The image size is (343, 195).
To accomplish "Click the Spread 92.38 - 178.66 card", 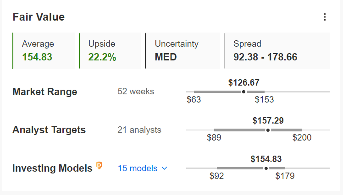I will (x=277, y=51).
